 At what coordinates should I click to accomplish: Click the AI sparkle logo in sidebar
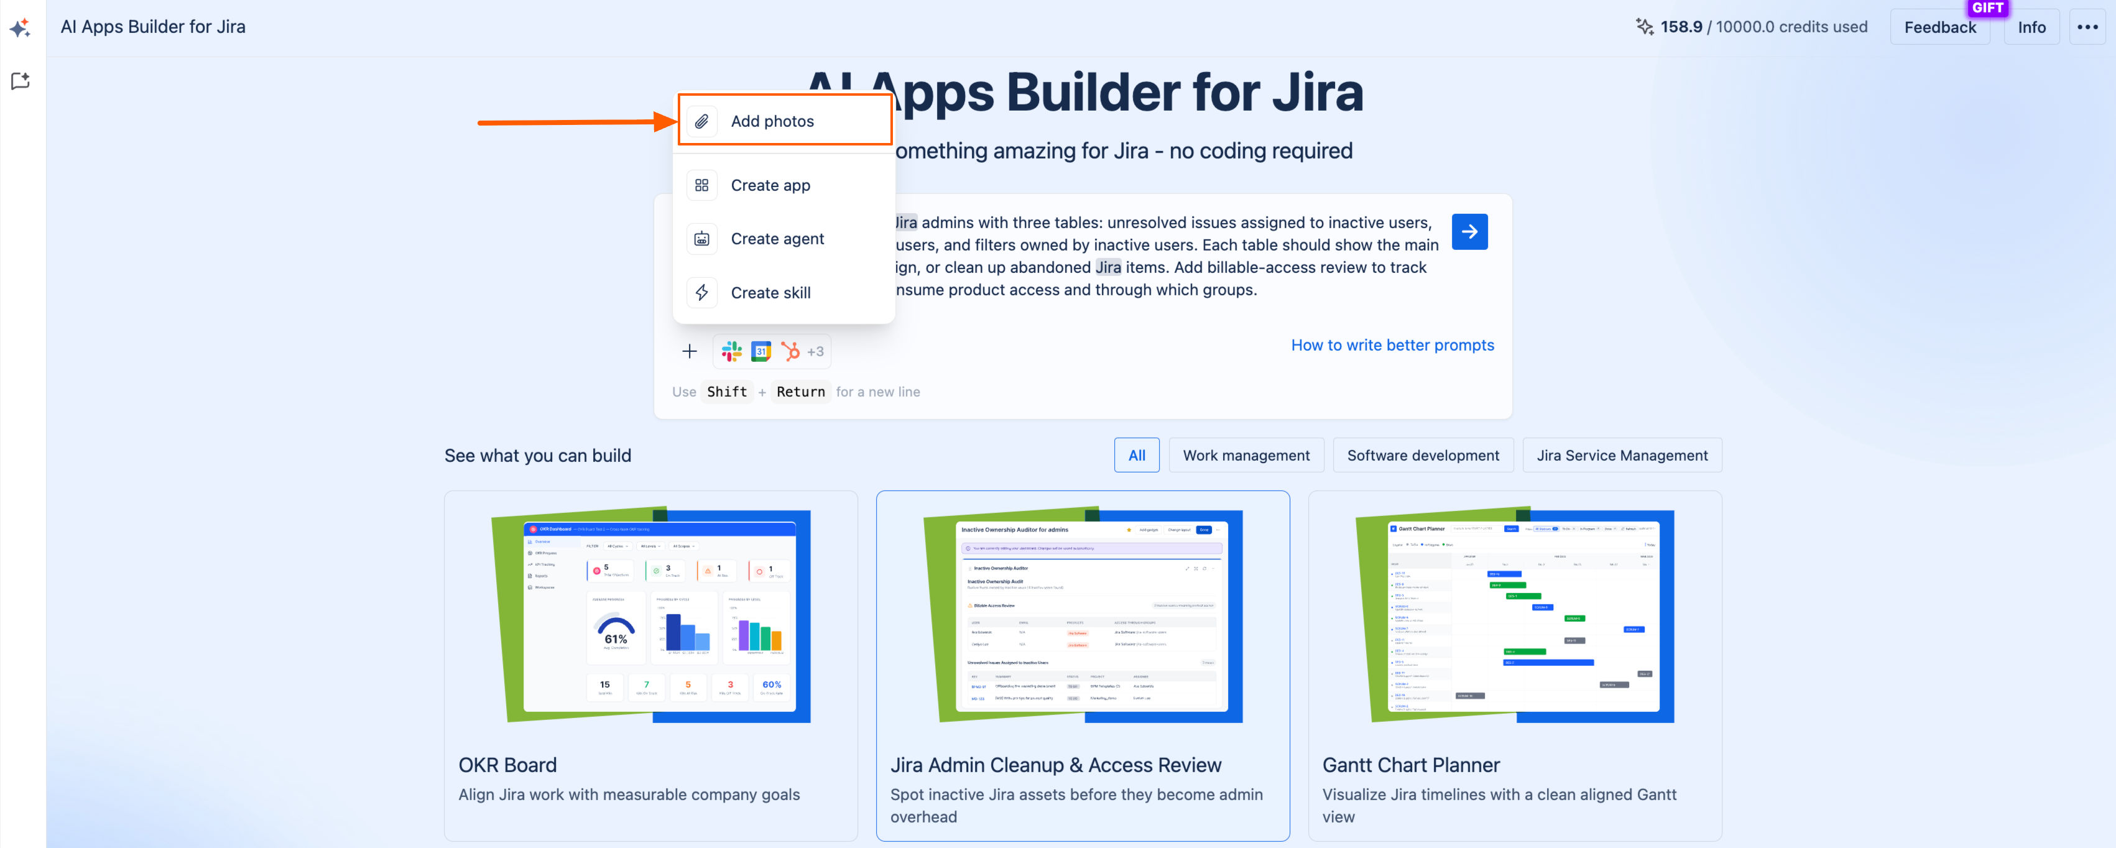click(21, 28)
